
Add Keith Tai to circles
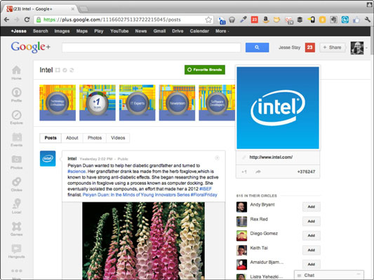[312, 250]
